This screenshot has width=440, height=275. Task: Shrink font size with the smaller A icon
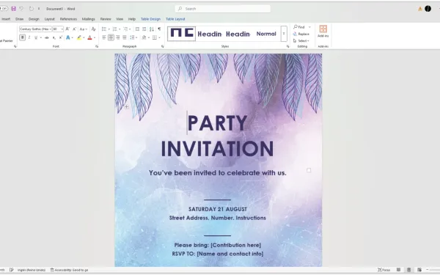74,29
